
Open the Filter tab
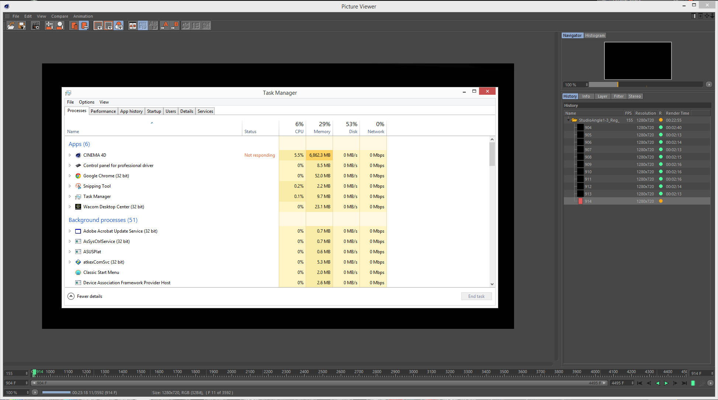coord(618,96)
